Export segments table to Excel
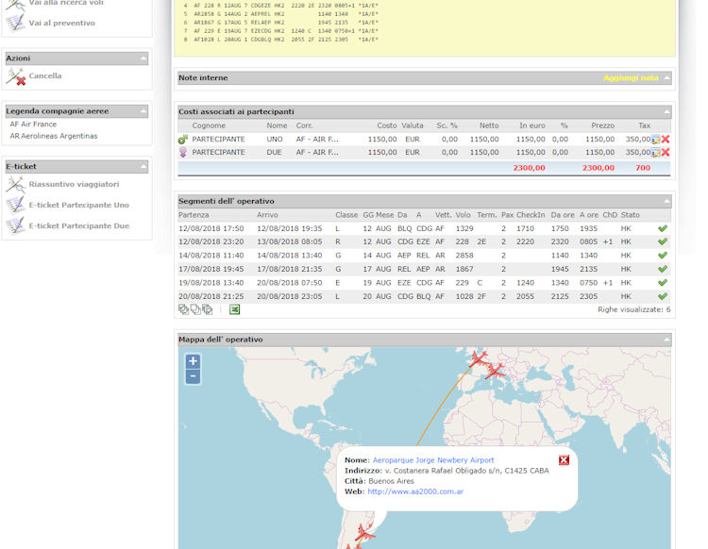Screen dimensions: 708x549 [x=234, y=309]
